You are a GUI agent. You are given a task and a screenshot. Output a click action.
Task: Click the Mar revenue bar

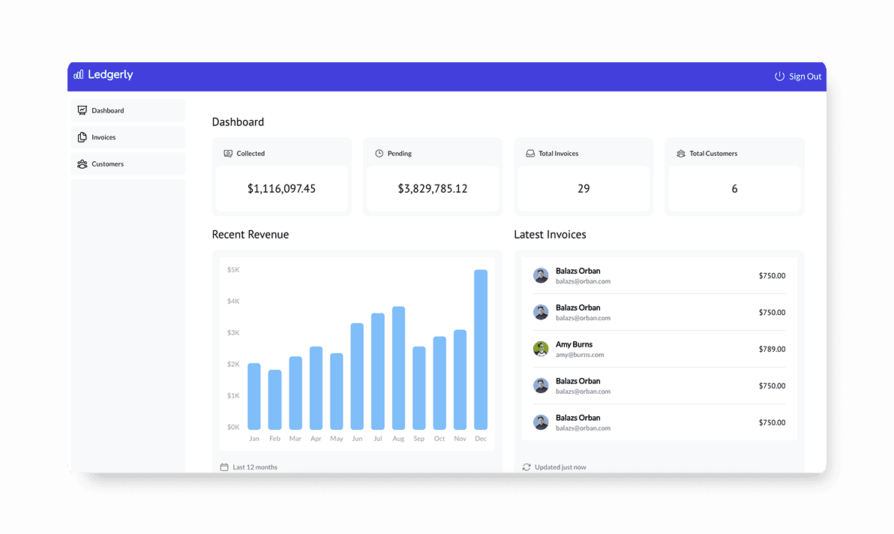click(x=295, y=393)
